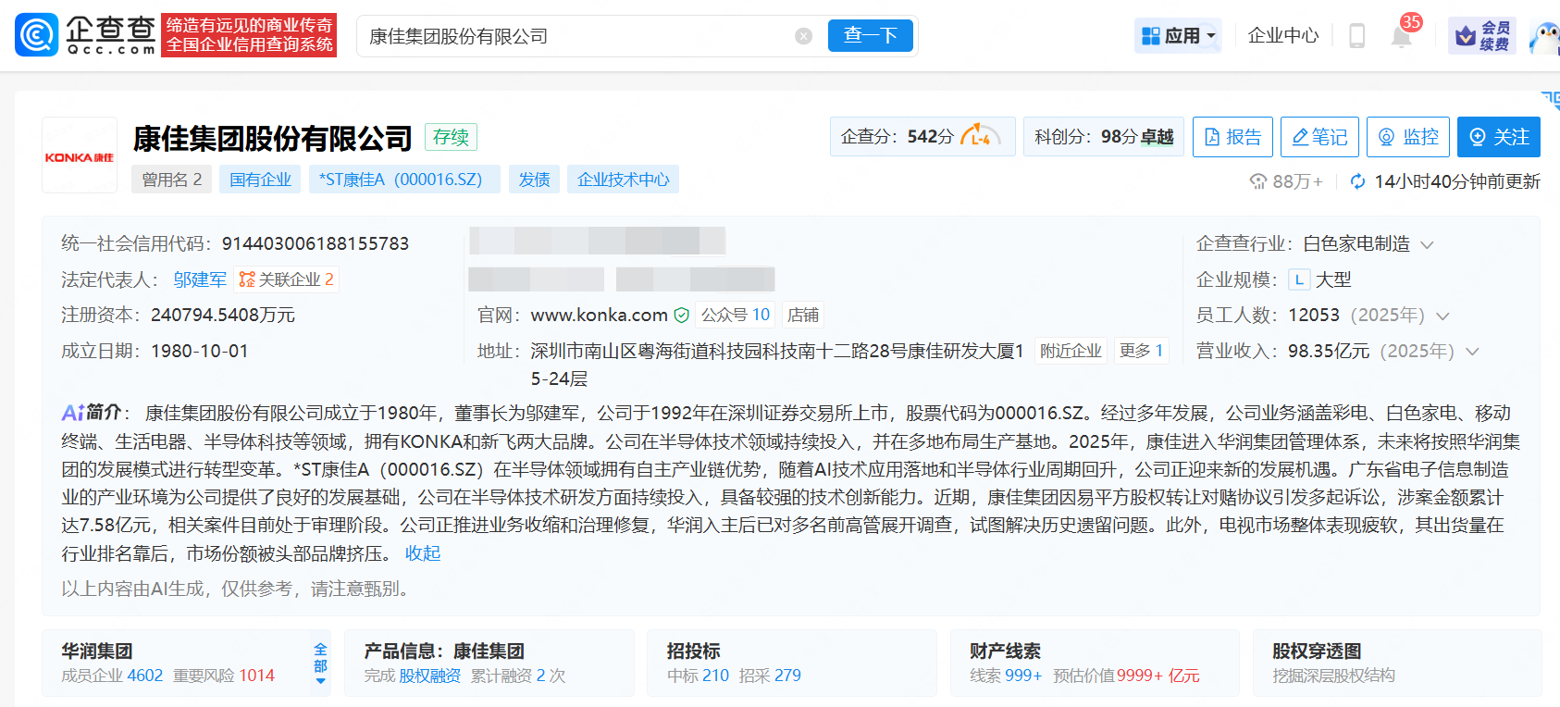1560x707 pixels.
Task: Select the founding date 1980-10-01
Action: pos(200,352)
